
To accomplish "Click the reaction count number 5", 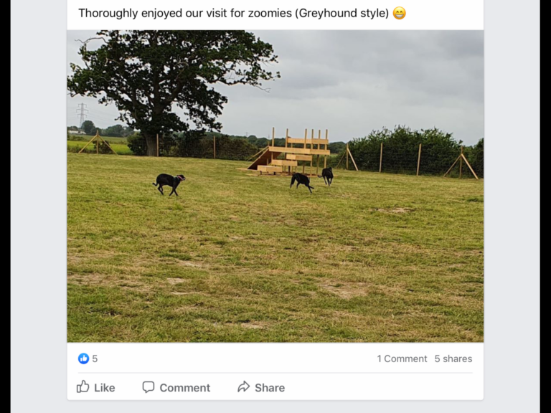I will pyautogui.click(x=95, y=359).
